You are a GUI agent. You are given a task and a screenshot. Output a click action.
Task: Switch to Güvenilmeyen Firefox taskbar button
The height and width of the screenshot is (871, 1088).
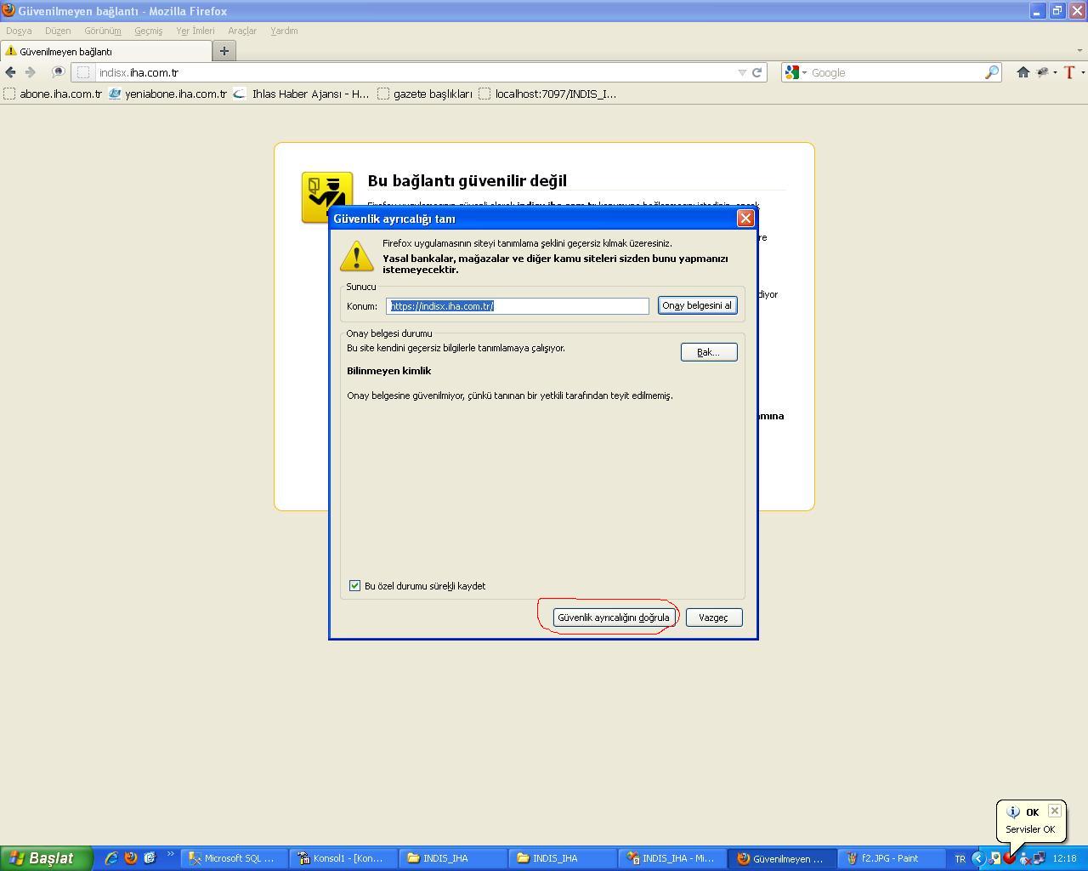pos(782,858)
